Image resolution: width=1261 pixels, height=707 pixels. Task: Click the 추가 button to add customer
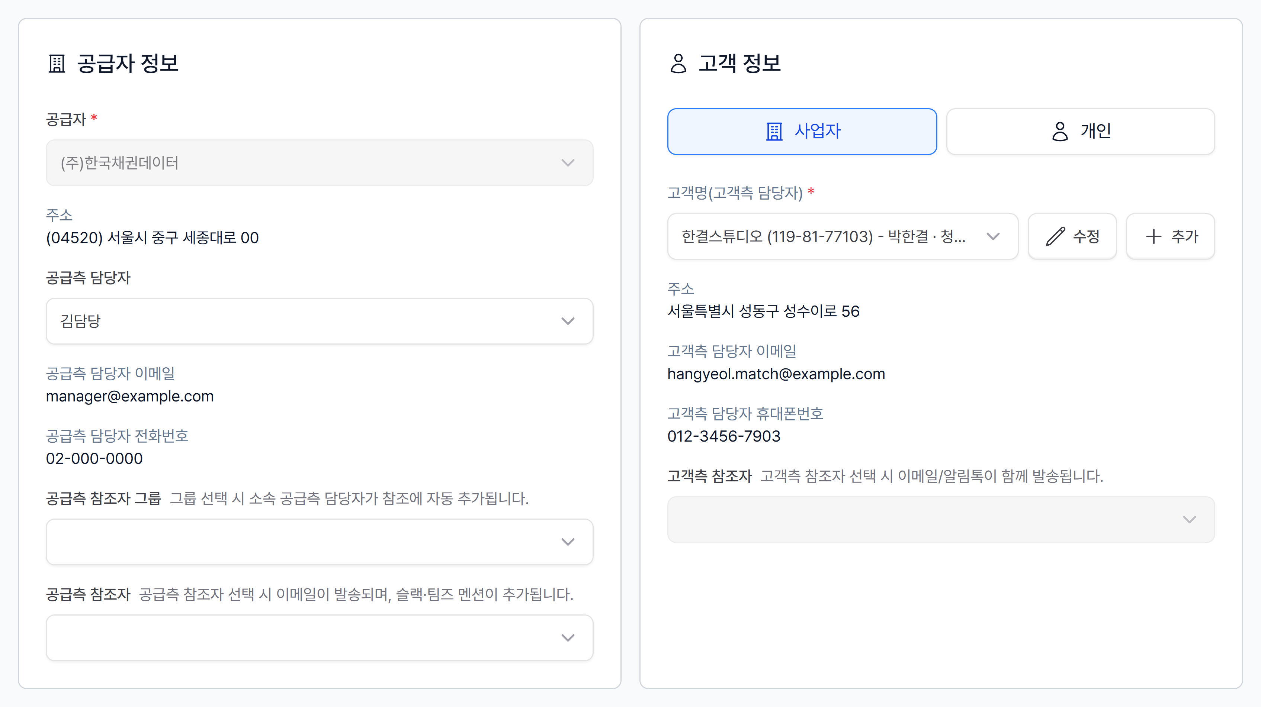click(x=1171, y=236)
